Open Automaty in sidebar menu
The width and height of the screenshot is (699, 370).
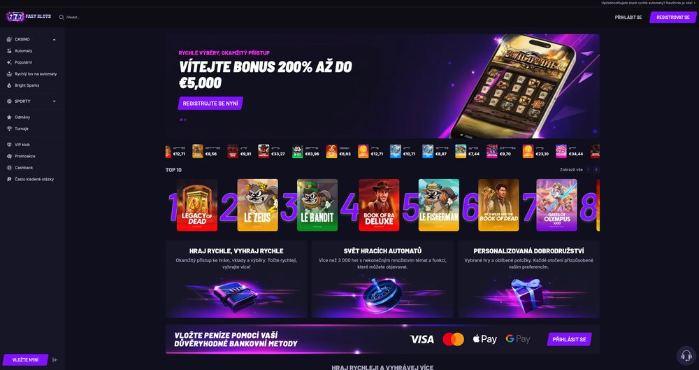point(23,51)
